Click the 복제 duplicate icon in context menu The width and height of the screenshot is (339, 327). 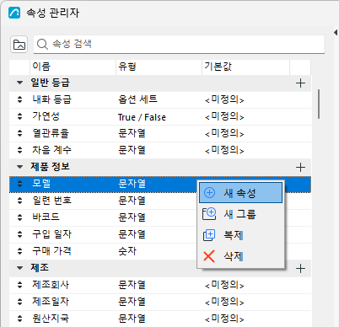209,235
